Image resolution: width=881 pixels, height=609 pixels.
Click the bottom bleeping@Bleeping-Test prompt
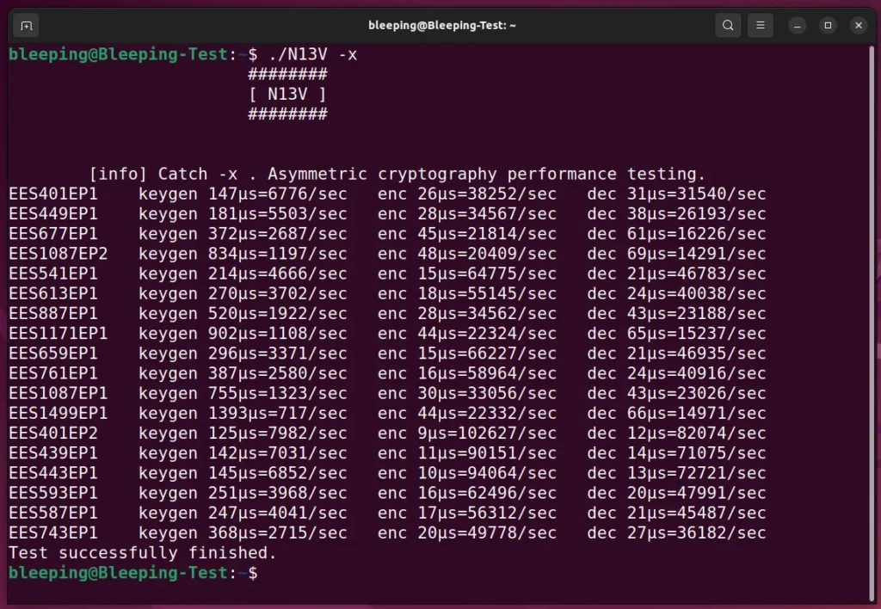coord(133,573)
